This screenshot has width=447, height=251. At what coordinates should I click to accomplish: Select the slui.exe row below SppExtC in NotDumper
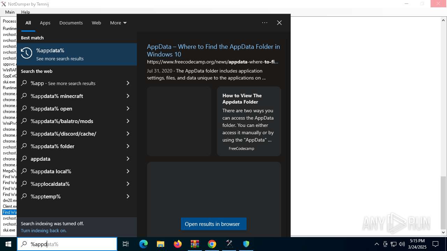(x=9, y=82)
